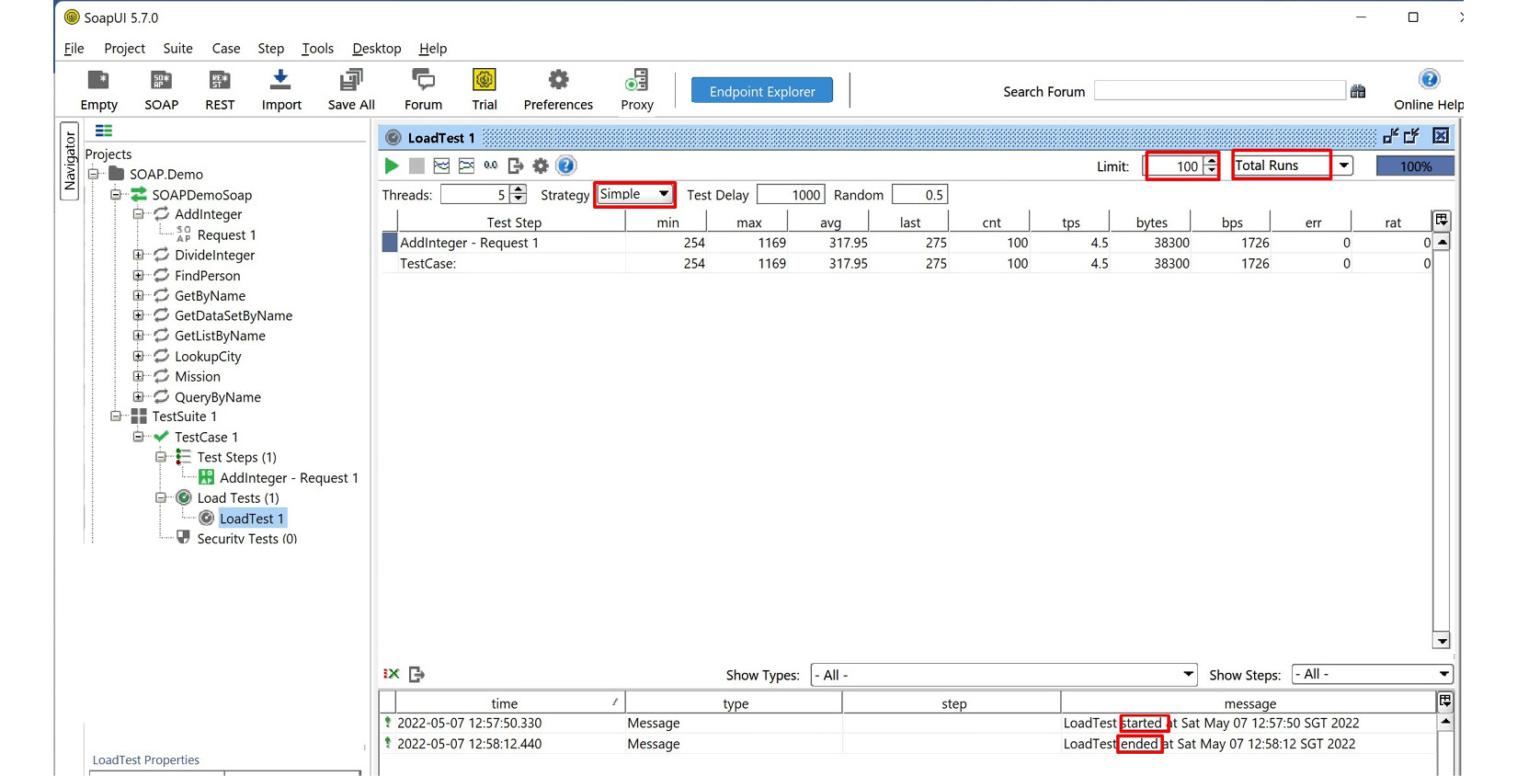Image resolution: width=1517 pixels, height=776 pixels.
Task: Clear the LoadTest log icon
Action: [392, 674]
